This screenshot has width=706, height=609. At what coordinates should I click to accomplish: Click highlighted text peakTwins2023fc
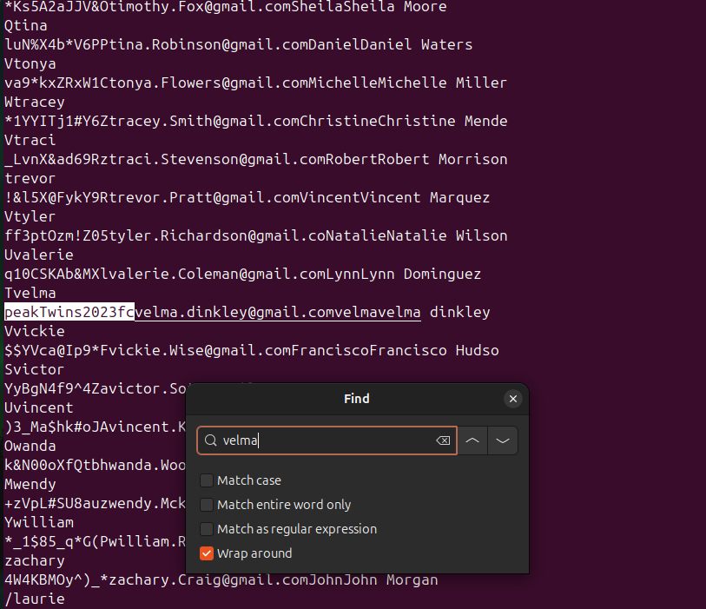(69, 312)
